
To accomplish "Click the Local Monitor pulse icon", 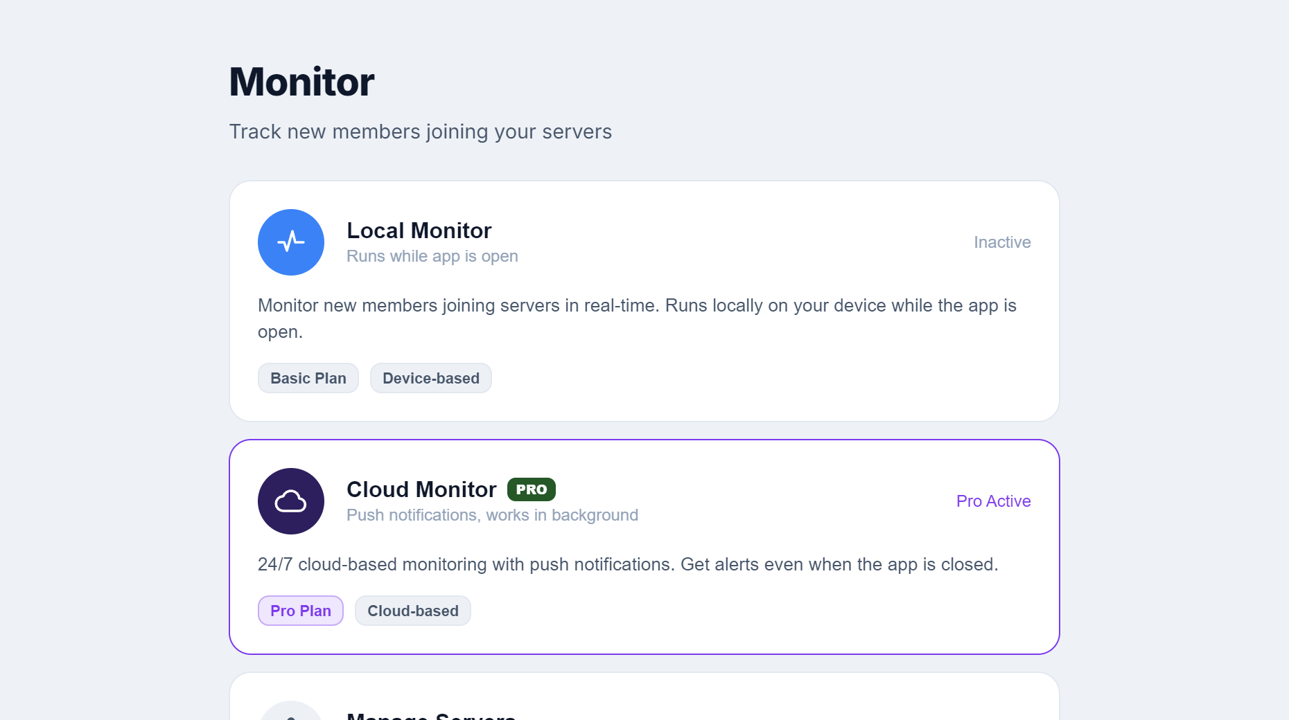I will tap(291, 242).
